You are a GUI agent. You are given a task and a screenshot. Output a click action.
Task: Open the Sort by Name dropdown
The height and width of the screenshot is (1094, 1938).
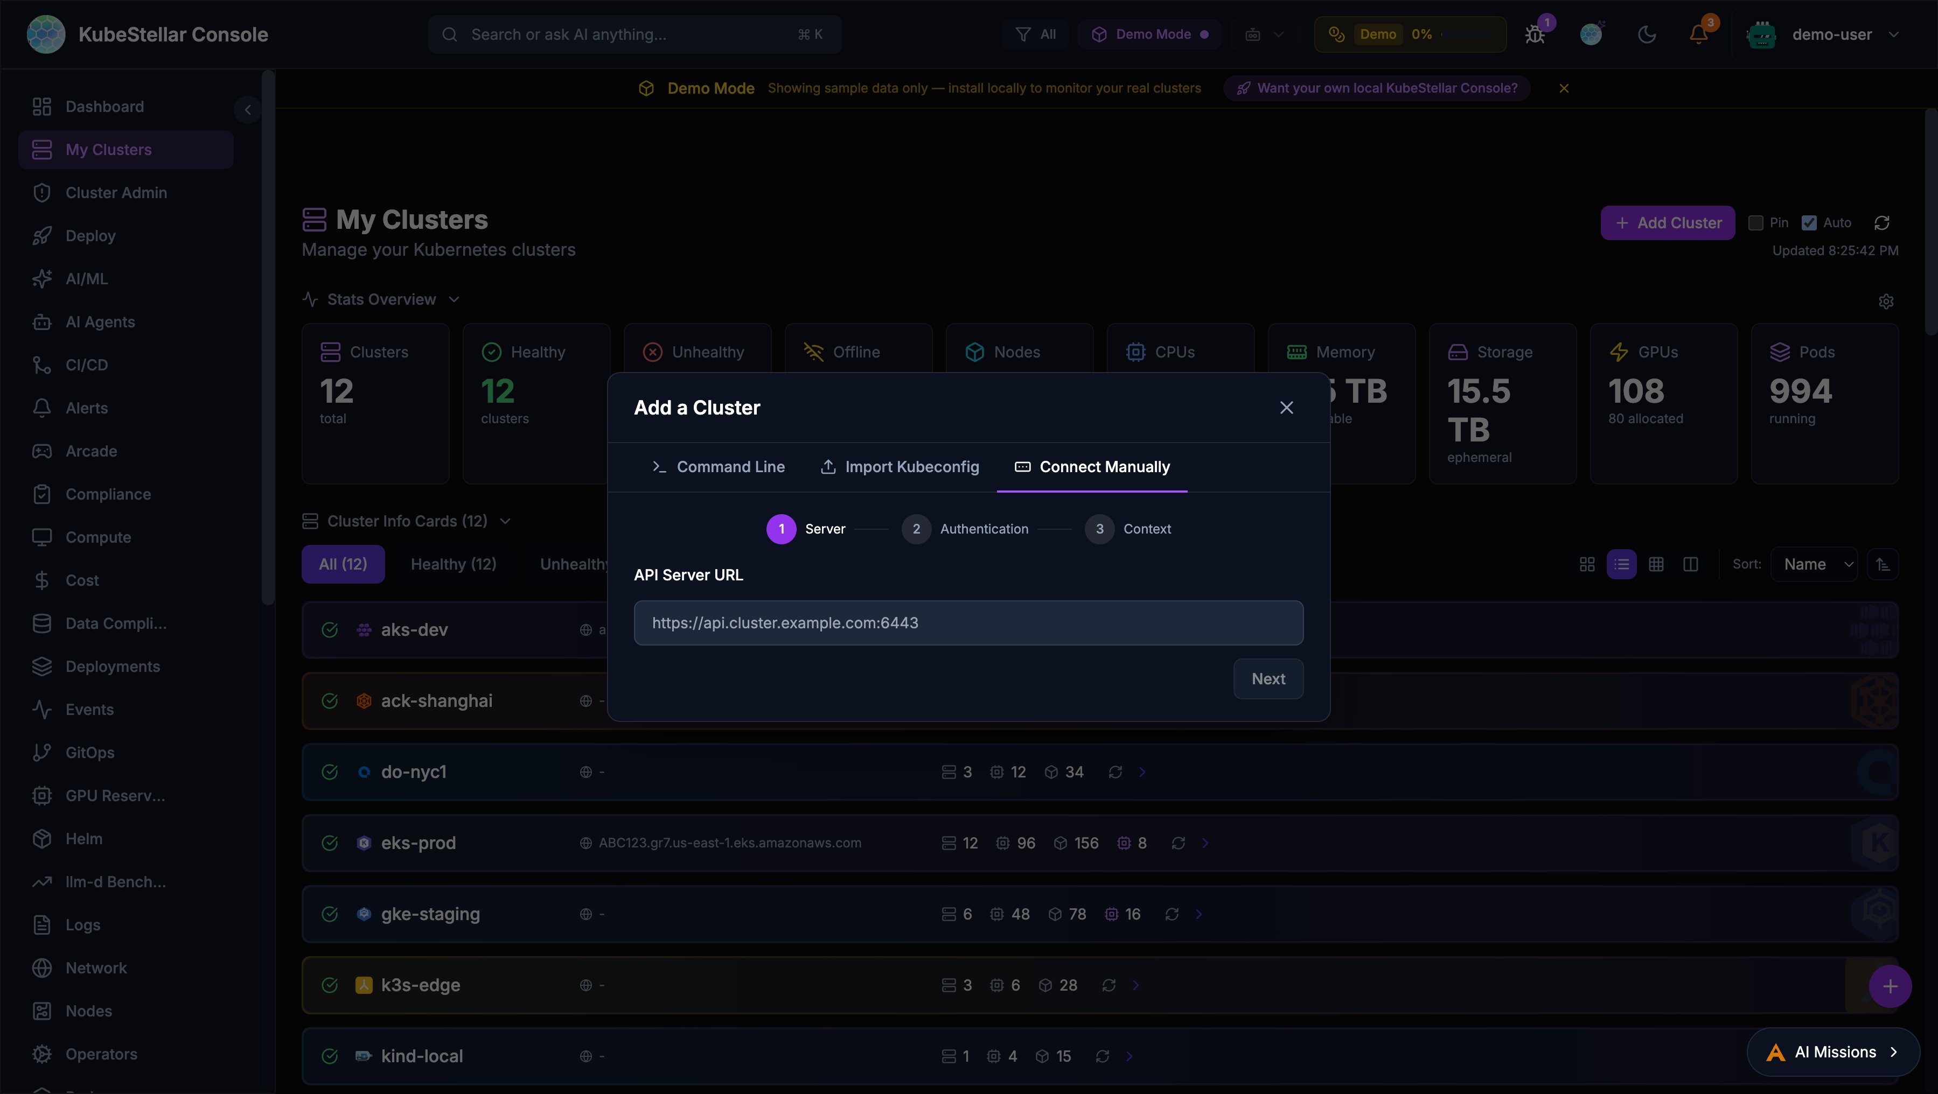(1815, 563)
